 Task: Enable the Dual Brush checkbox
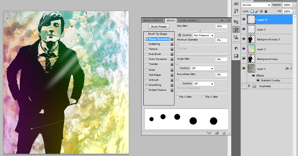(146, 54)
